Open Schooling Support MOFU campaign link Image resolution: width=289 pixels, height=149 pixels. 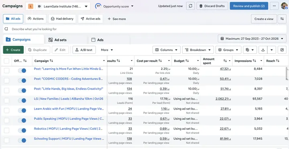[69, 139]
